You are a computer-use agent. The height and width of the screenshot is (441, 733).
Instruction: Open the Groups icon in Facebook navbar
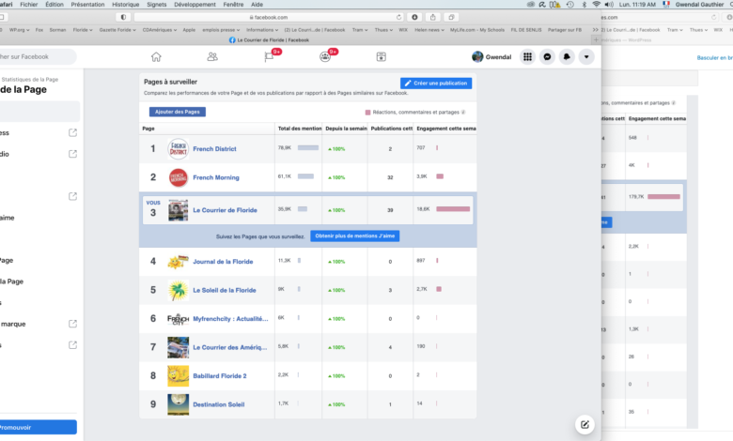pyautogui.click(x=325, y=57)
